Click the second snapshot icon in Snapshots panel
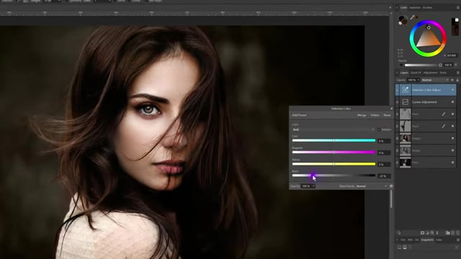Viewport: 461px width, 259px height. click(405, 247)
